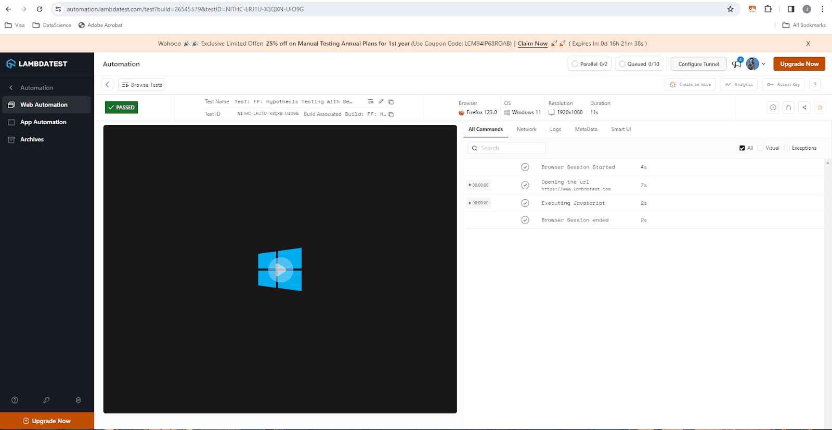The height and width of the screenshot is (430, 832).
Task: Click the Opening the url check icon
Action: [x=525, y=185]
